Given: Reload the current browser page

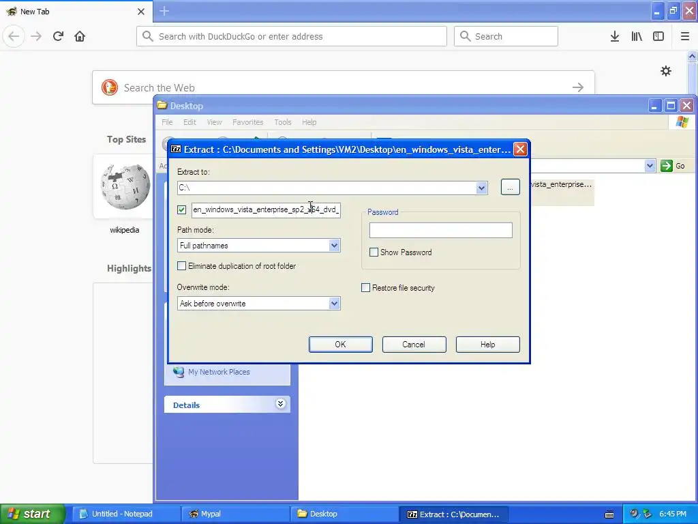Looking at the screenshot, I should pos(59,36).
